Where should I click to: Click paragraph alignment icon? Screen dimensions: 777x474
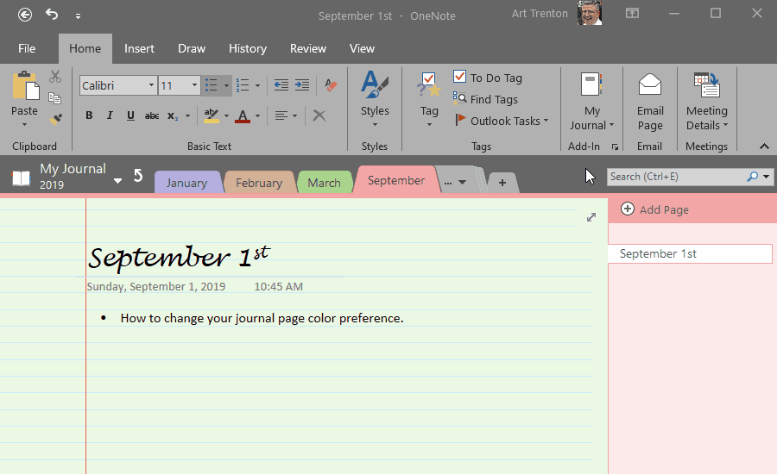[x=281, y=115]
